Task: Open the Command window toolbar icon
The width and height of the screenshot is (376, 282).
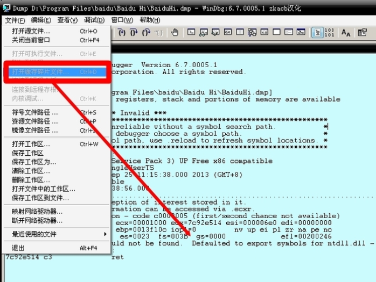Action: pos(191,33)
